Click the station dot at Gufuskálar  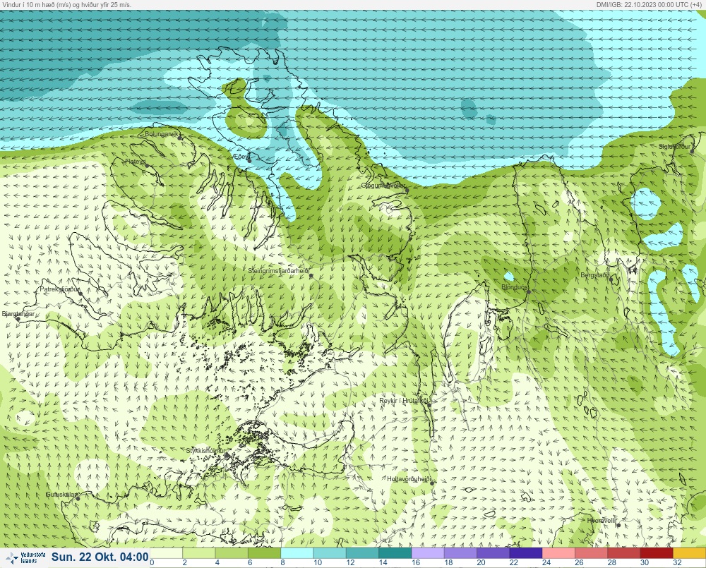(78, 498)
